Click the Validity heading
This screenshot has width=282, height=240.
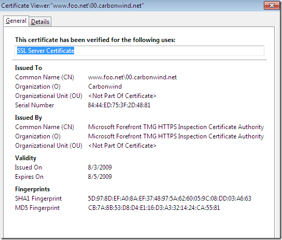26,158
